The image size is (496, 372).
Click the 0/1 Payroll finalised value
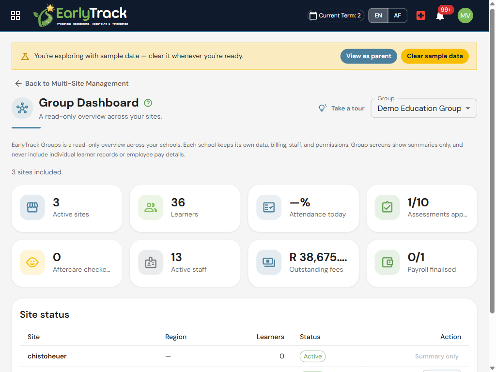[416, 257]
